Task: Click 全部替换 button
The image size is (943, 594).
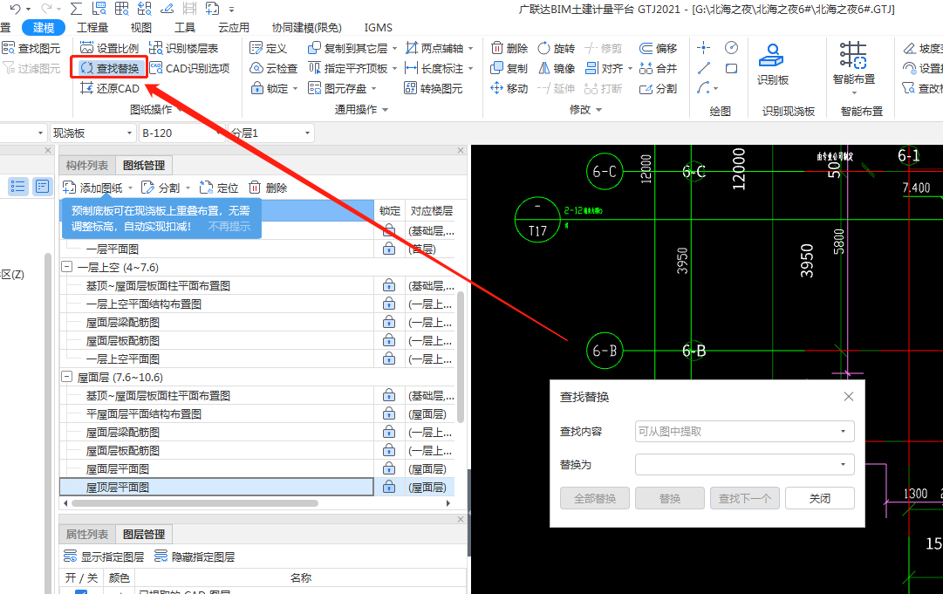Action: 595,498
